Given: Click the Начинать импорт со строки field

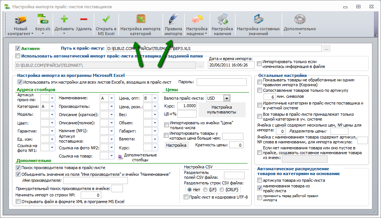Looking at the screenshot, I should point(91,195).
